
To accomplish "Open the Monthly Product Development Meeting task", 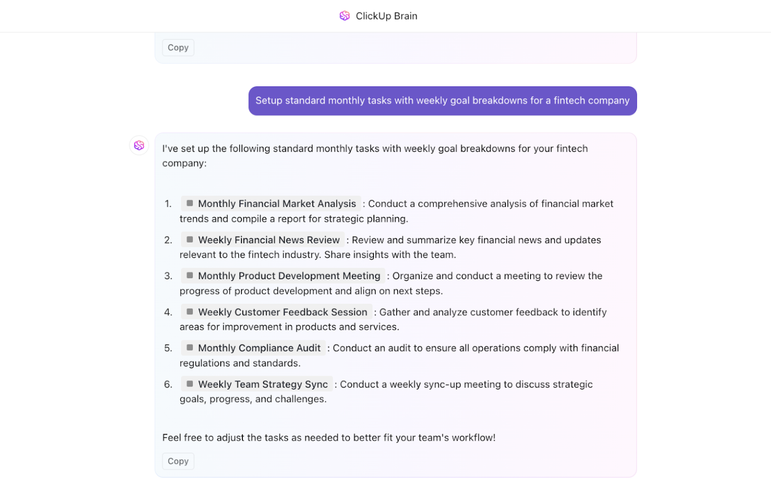I will (289, 275).
